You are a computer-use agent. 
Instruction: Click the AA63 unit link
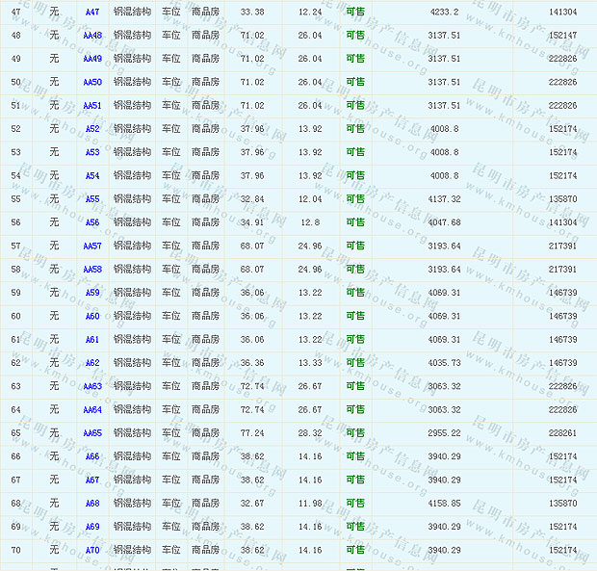(x=91, y=387)
